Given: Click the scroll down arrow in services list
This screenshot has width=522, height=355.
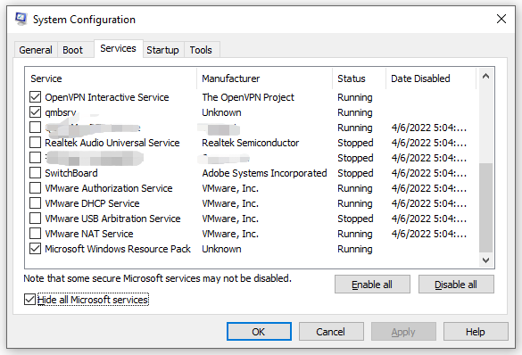Looking at the screenshot, I should (x=485, y=260).
